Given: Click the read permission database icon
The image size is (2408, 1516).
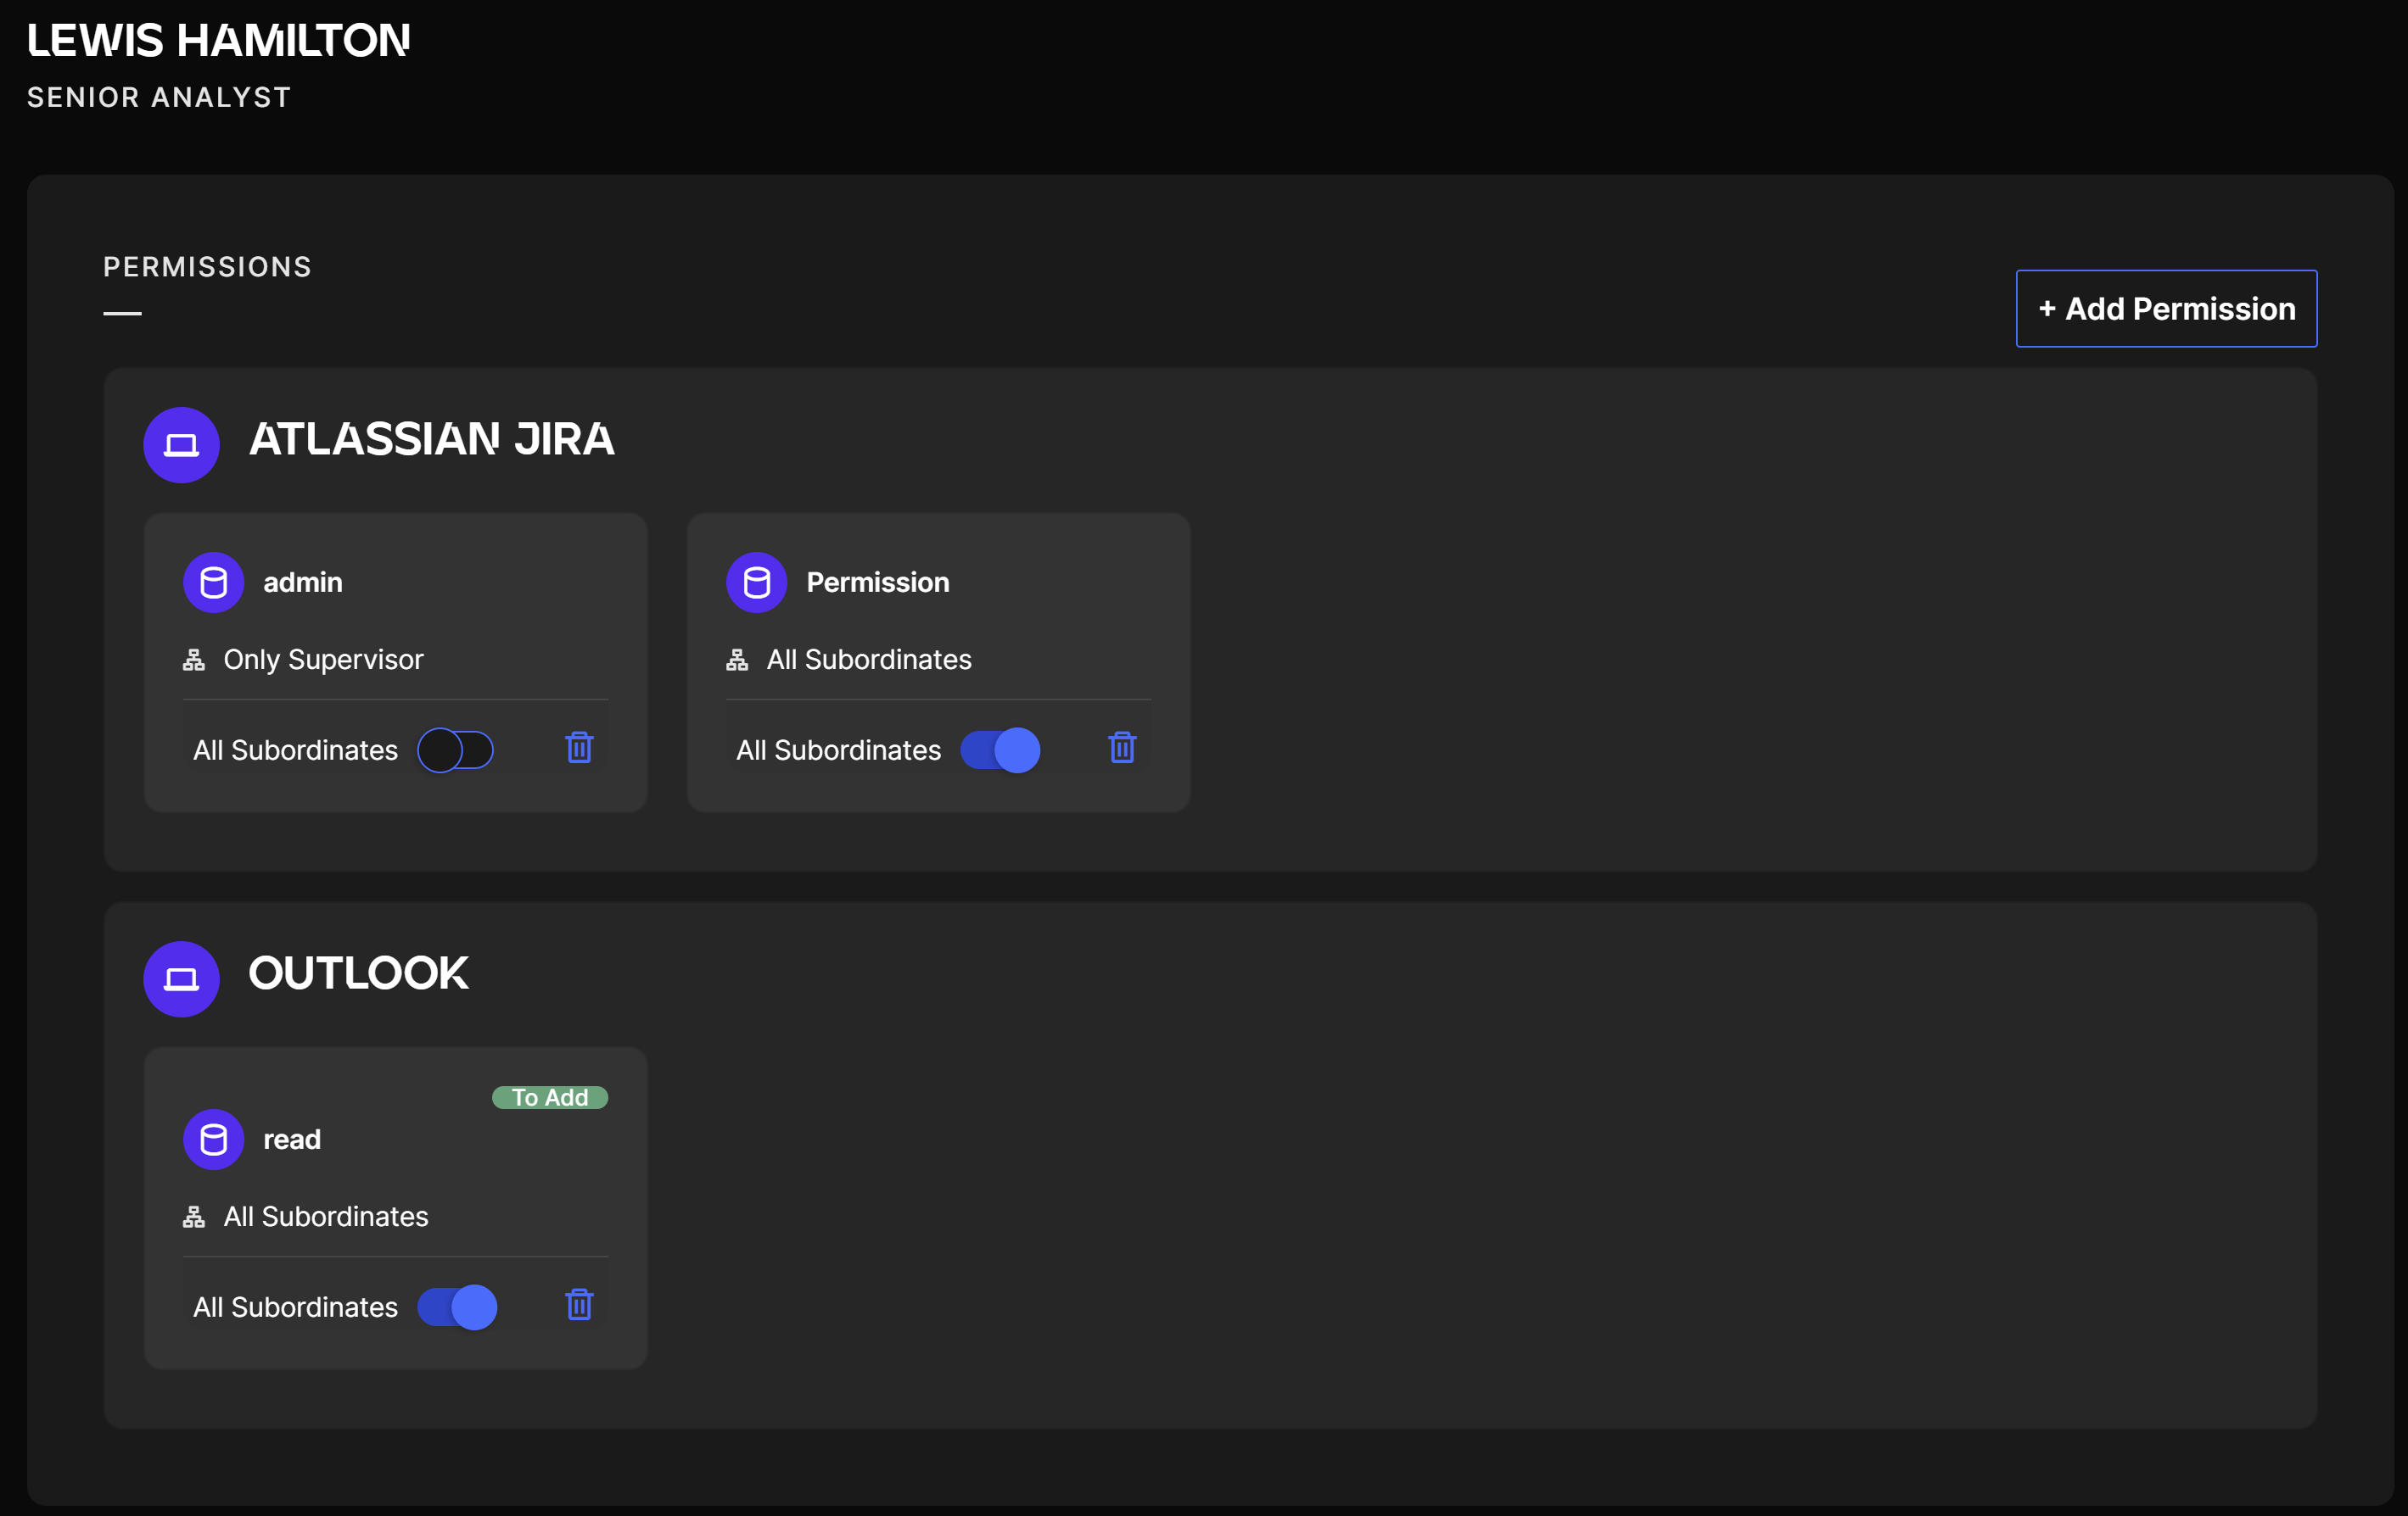Looking at the screenshot, I should point(213,1138).
